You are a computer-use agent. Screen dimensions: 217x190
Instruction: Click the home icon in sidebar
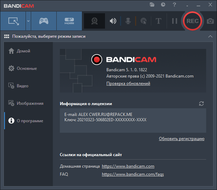tap(11, 51)
